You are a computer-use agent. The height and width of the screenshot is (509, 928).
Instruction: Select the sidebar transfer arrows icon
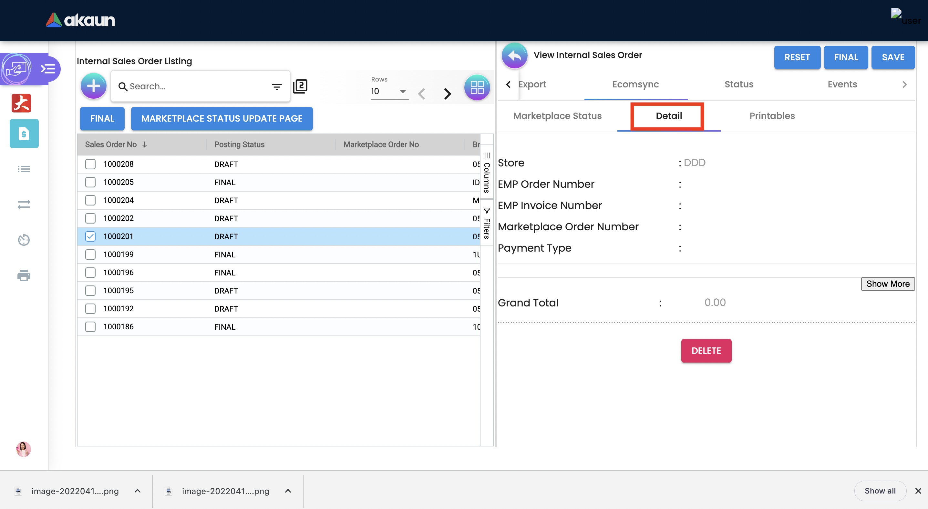[24, 205]
